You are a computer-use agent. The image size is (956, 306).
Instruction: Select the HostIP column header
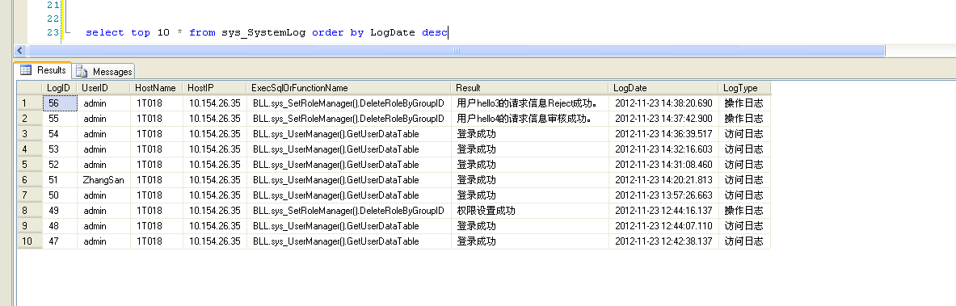215,88
